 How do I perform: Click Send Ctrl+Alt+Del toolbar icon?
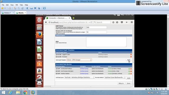pos(10,8)
